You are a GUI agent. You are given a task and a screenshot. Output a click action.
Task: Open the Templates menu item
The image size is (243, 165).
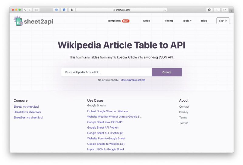[115, 21]
